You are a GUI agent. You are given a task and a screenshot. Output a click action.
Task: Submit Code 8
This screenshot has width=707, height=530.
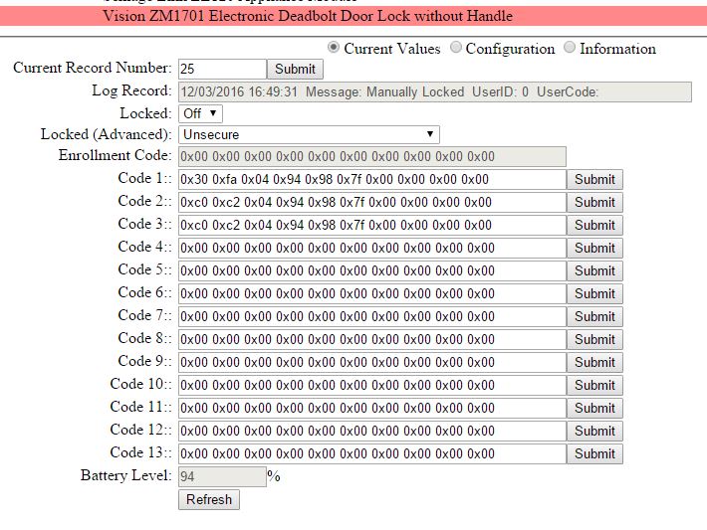pos(594,339)
